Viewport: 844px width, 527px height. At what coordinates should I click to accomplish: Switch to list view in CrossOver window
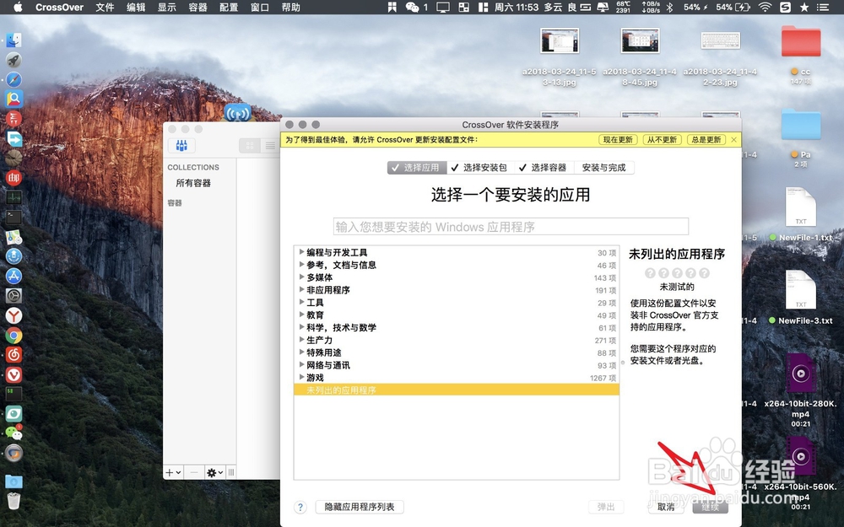pos(270,145)
